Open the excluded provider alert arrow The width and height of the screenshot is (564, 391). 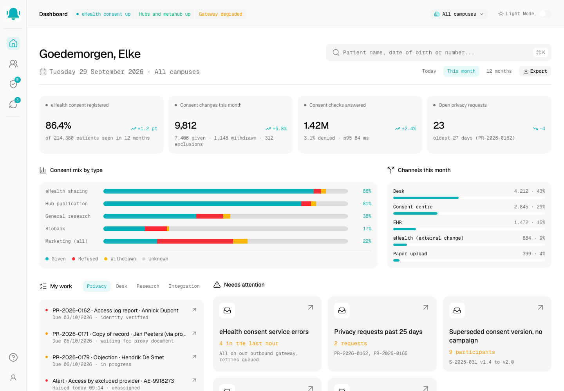point(194,380)
